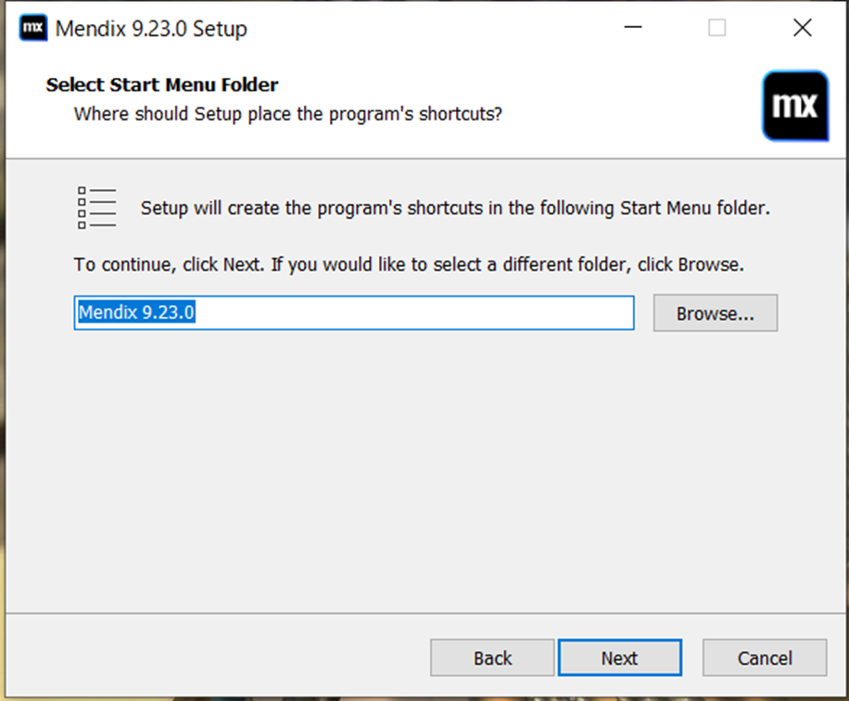Click the Start Menu shortcuts list icon
Viewport: 849px width, 701px height.
(x=96, y=206)
